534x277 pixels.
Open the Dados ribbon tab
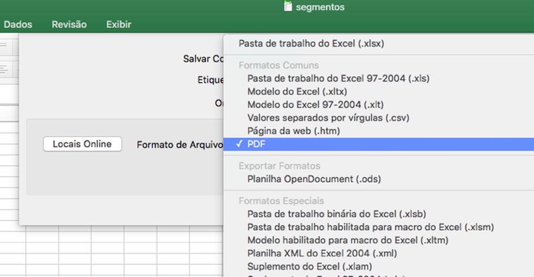coord(18,24)
